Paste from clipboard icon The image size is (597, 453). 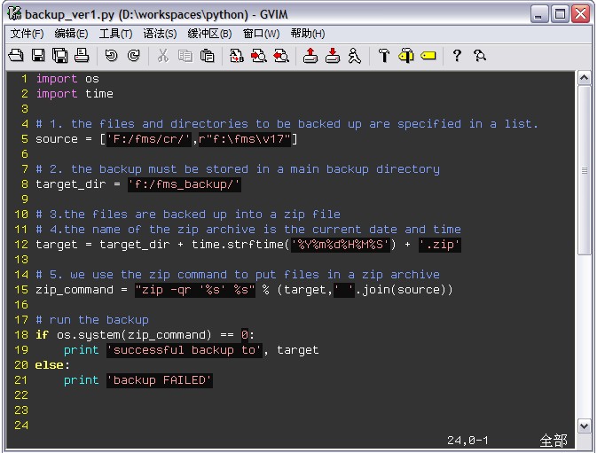tap(207, 56)
